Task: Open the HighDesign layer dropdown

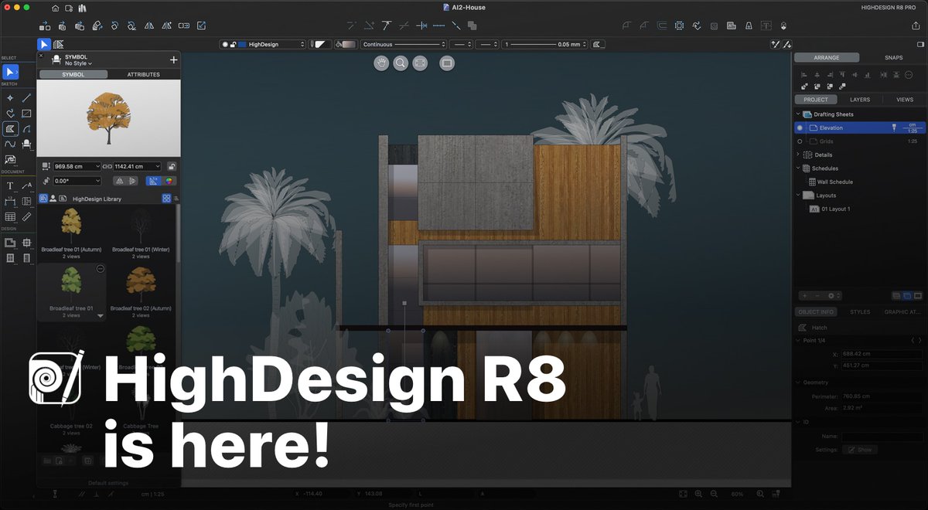Action: (263, 45)
